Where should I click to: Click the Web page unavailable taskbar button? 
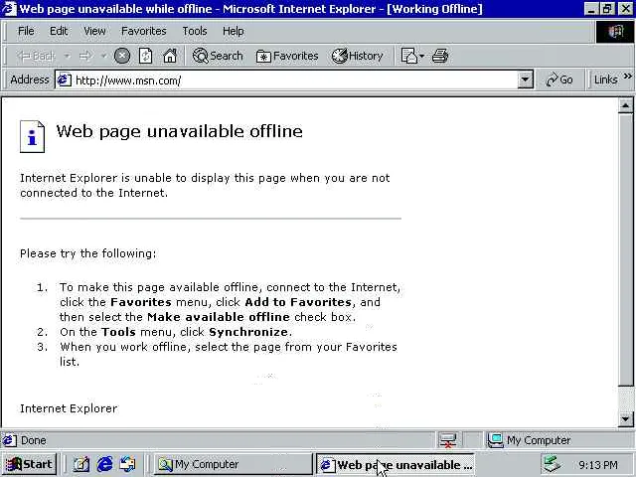pos(396,465)
